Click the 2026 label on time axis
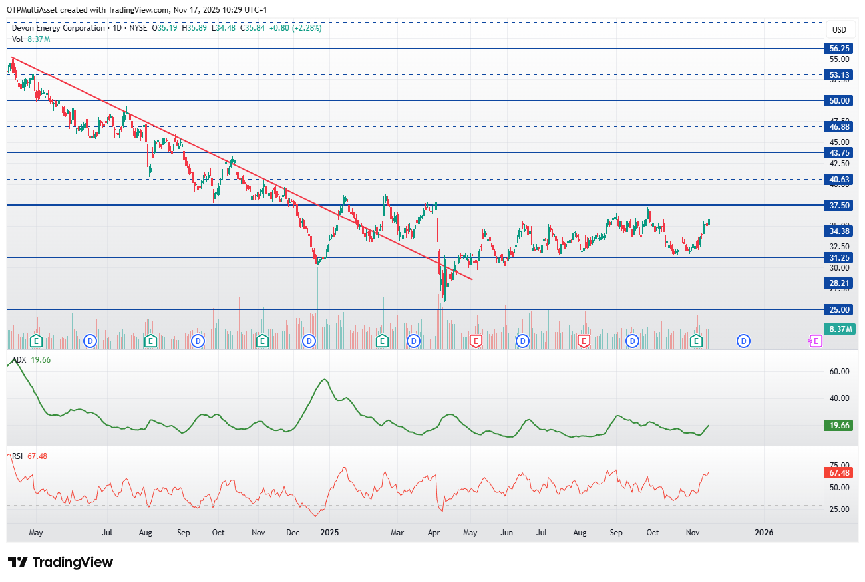The width and height of the screenshot is (865, 582). click(764, 533)
